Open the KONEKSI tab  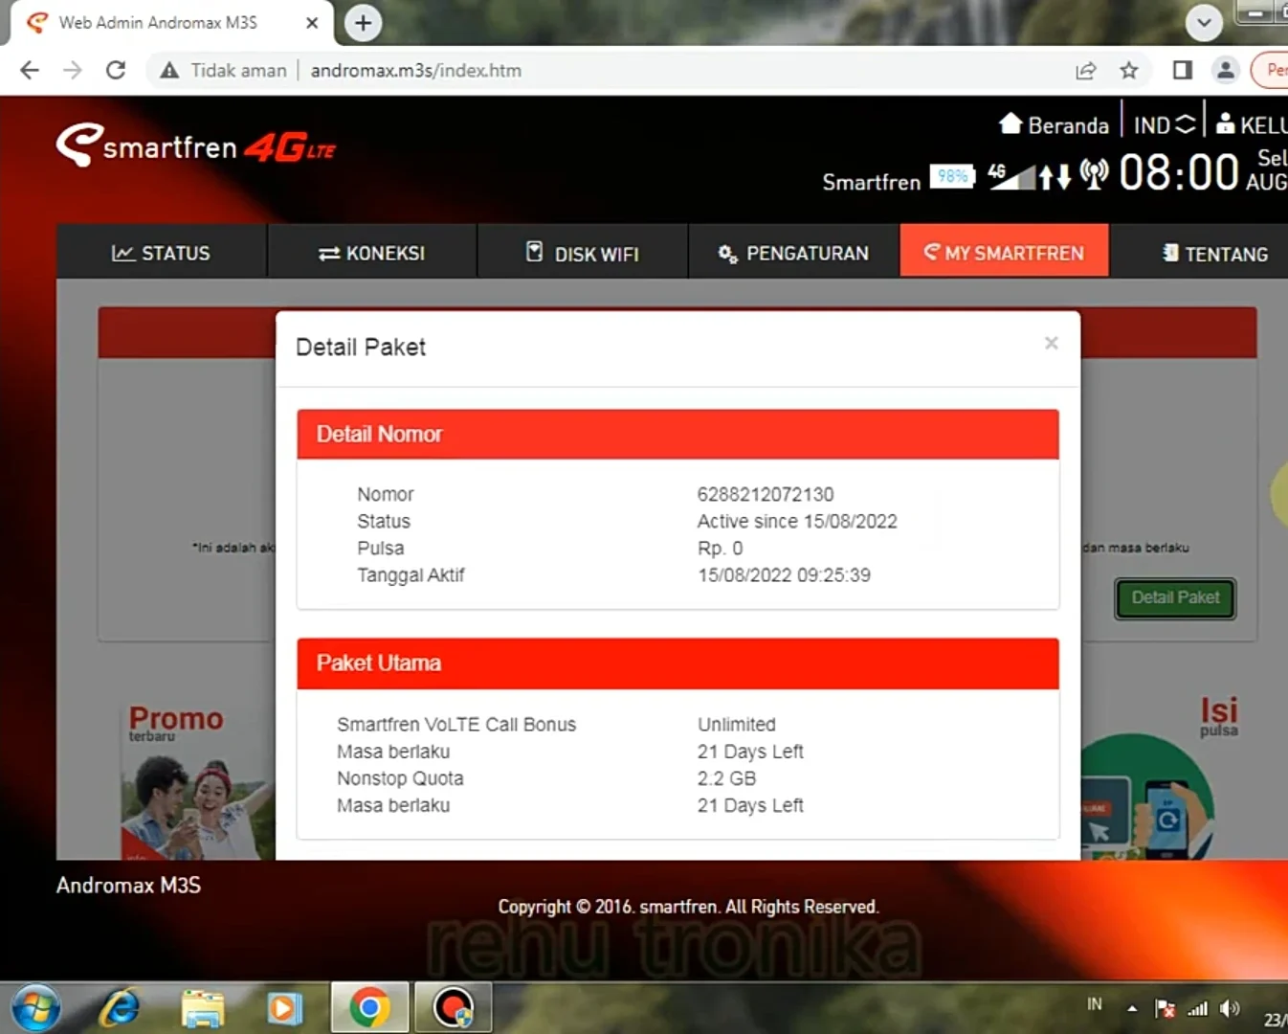pyautogui.click(x=371, y=253)
